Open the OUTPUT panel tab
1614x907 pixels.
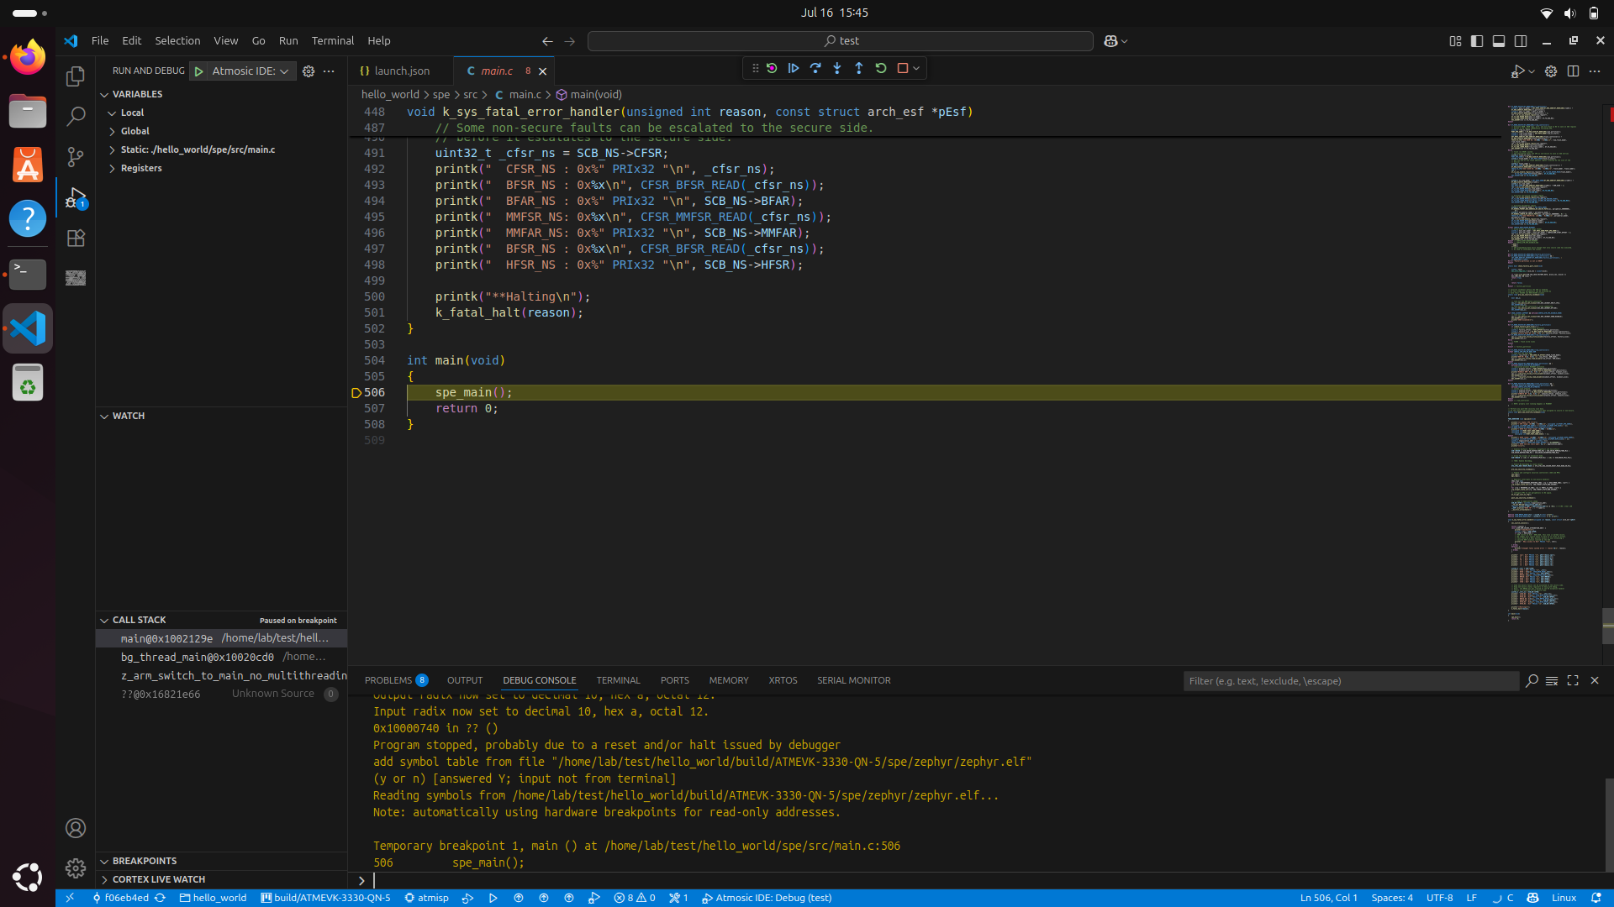click(465, 680)
